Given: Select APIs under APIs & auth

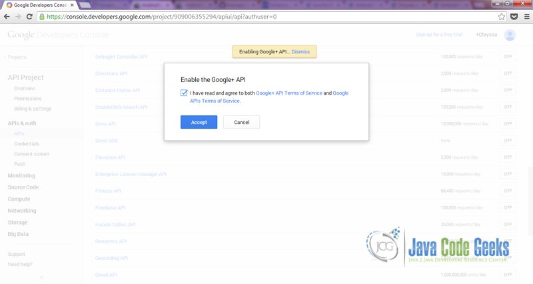Looking at the screenshot, I should pos(19,134).
